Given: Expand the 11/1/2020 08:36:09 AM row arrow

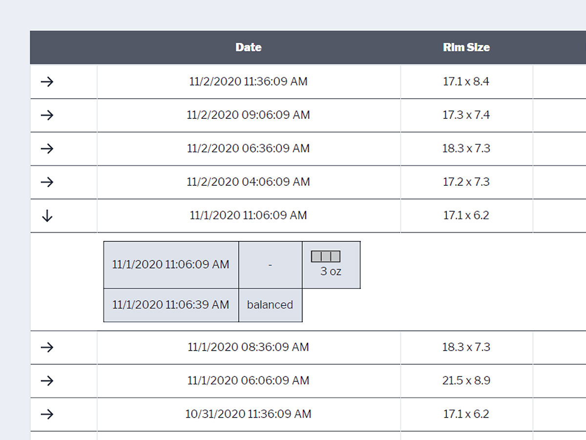Looking at the screenshot, I should click(47, 348).
